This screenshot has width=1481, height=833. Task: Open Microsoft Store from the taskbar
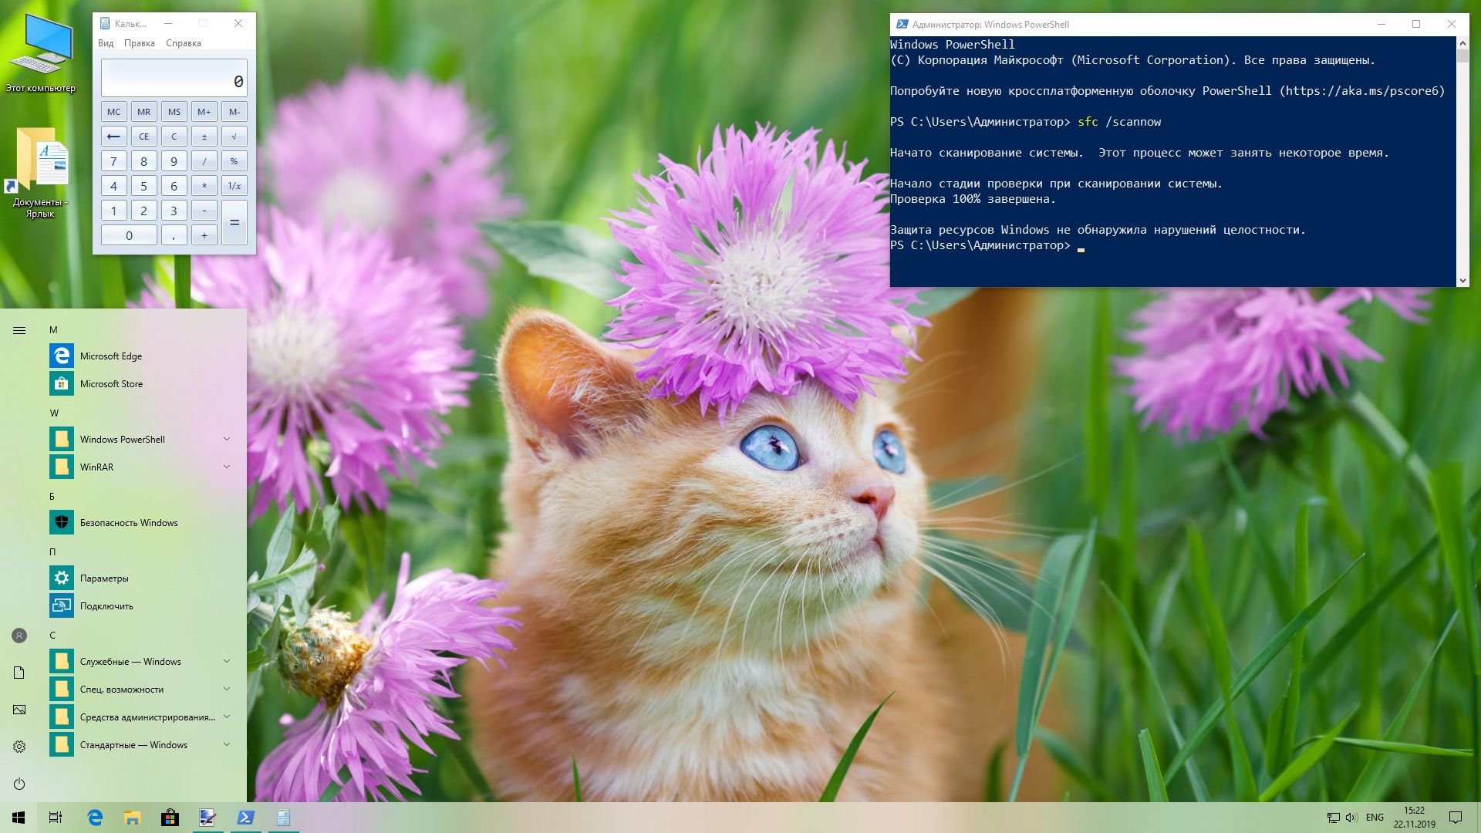pyautogui.click(x=170, y=818)
